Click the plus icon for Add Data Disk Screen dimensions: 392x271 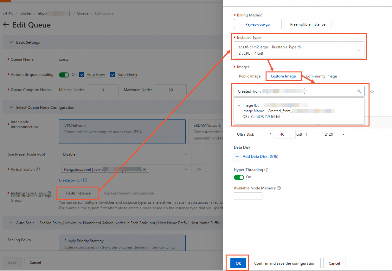pyautogui.click(x=237, y=157)
